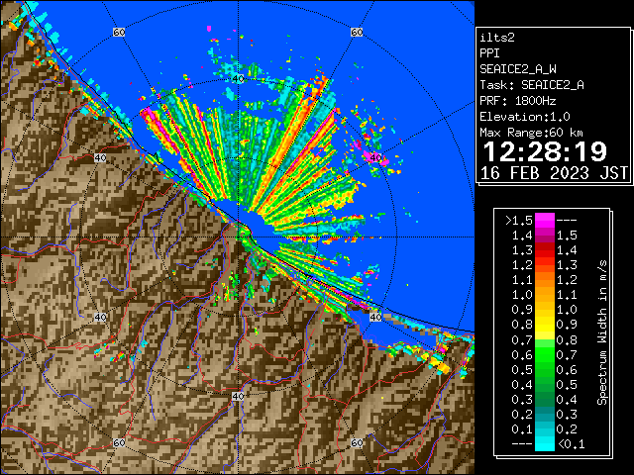Click the '40' range label northwest over land
Viewport: 634px width, 475px height.
click(100, 158)
